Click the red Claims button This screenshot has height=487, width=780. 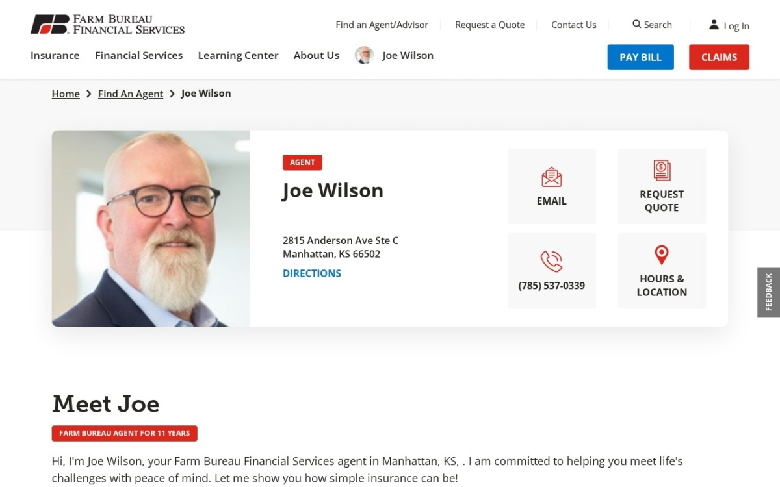719,57
